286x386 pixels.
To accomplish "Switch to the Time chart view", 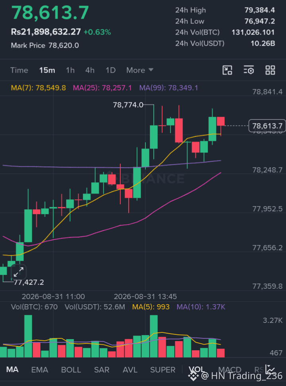I will tap(19, 70).
